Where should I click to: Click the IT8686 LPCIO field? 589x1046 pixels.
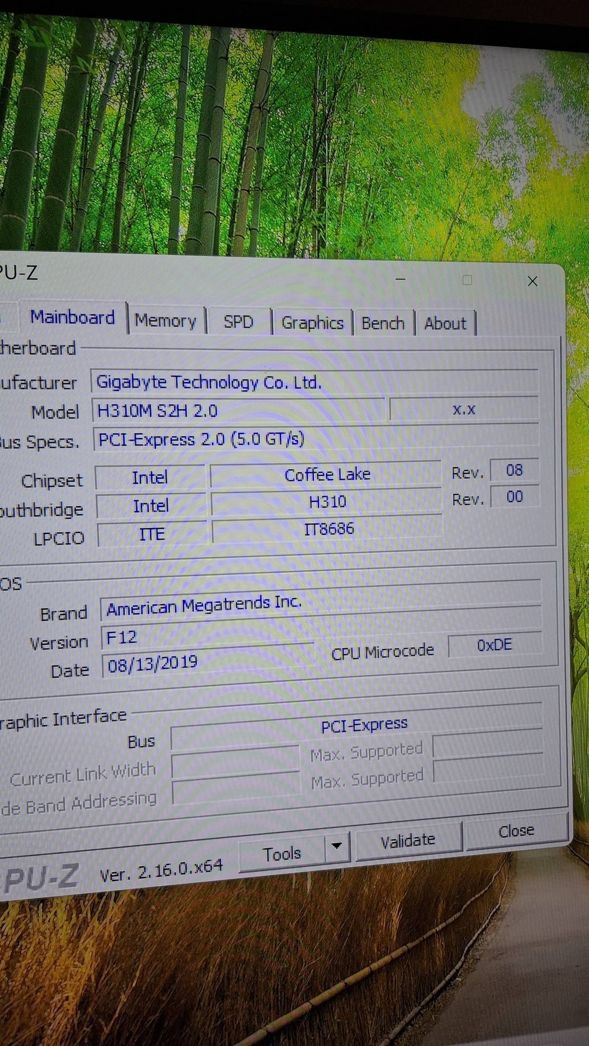point(328,528)
